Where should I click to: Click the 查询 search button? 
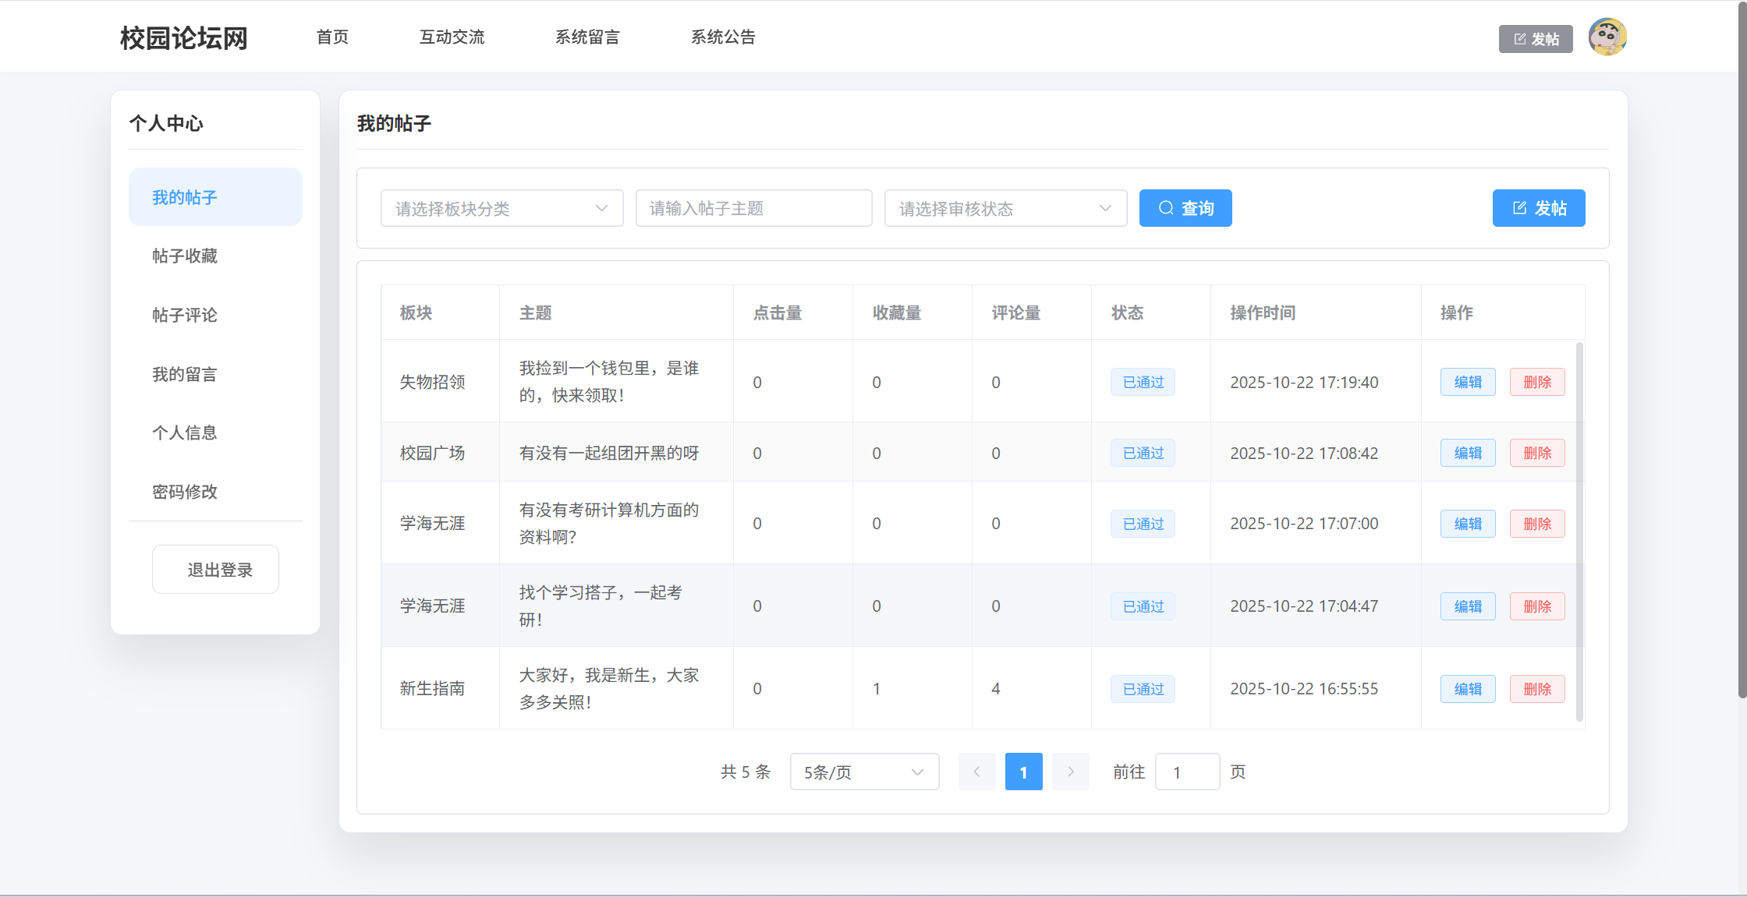[1185, 208]
